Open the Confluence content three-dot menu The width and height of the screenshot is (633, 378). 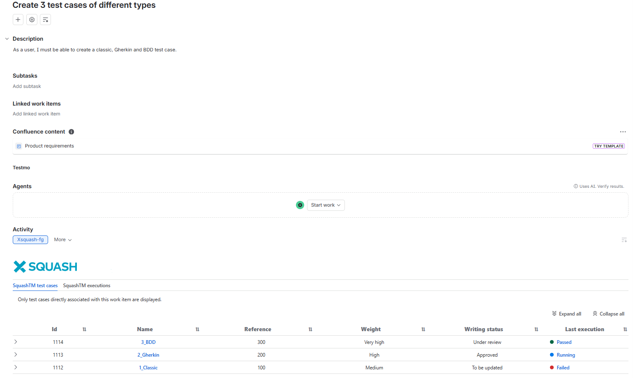623,132
